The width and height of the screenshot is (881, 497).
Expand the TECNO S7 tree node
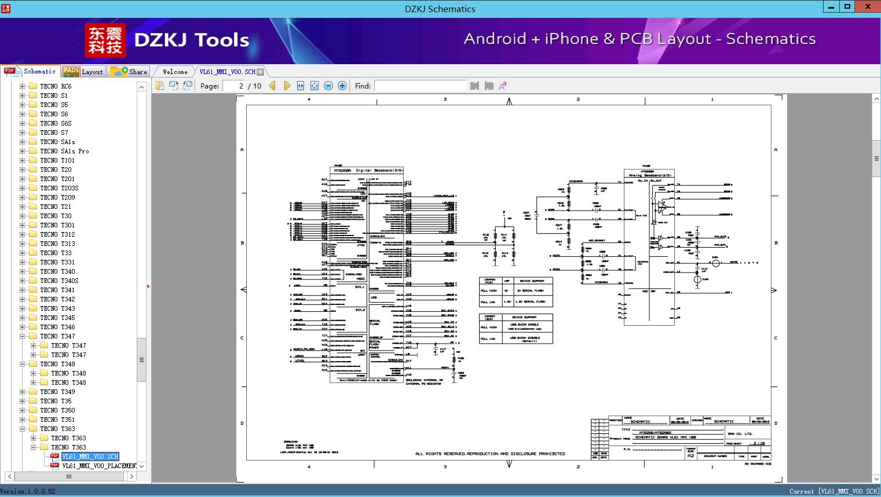tap(22, 132)
